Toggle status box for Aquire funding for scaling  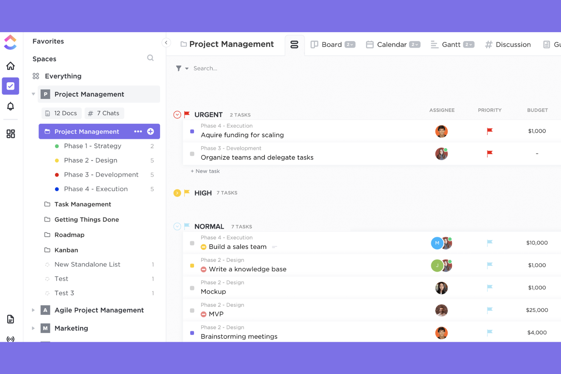coord(192,131)
